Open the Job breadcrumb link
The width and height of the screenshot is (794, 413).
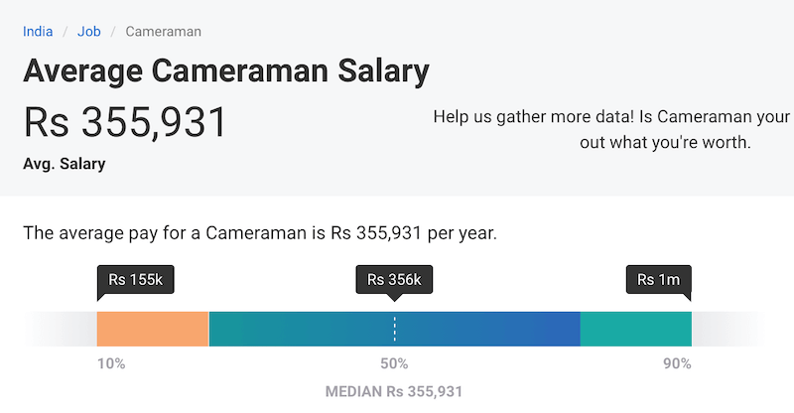[89, 31]
